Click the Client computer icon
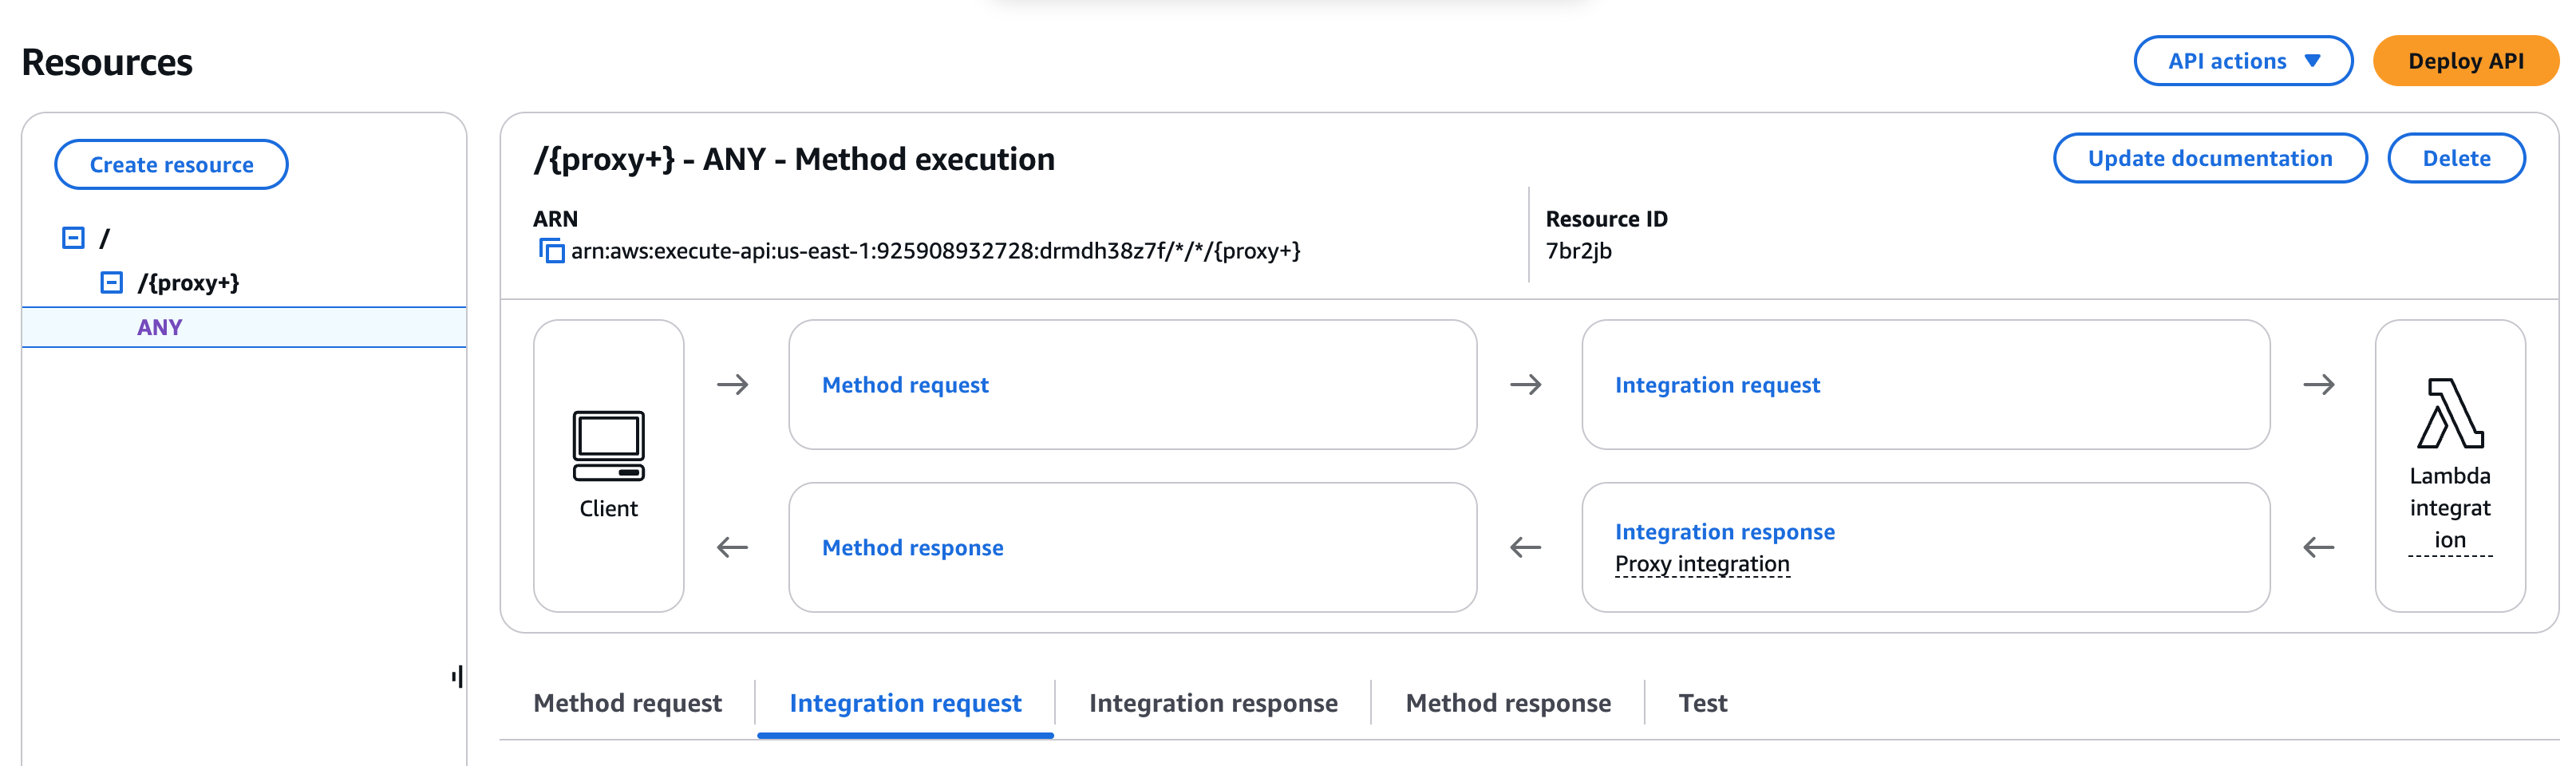 (x=608, y=446)
